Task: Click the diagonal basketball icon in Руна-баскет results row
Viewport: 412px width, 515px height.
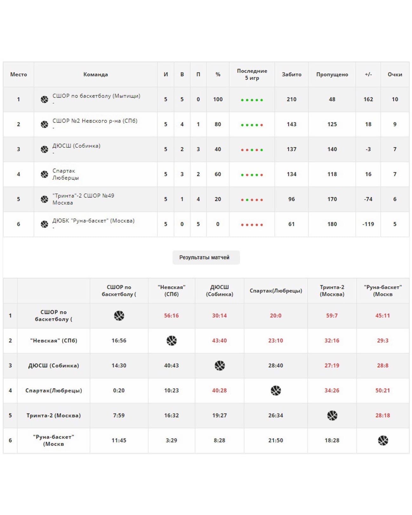Action: point(383,440)
